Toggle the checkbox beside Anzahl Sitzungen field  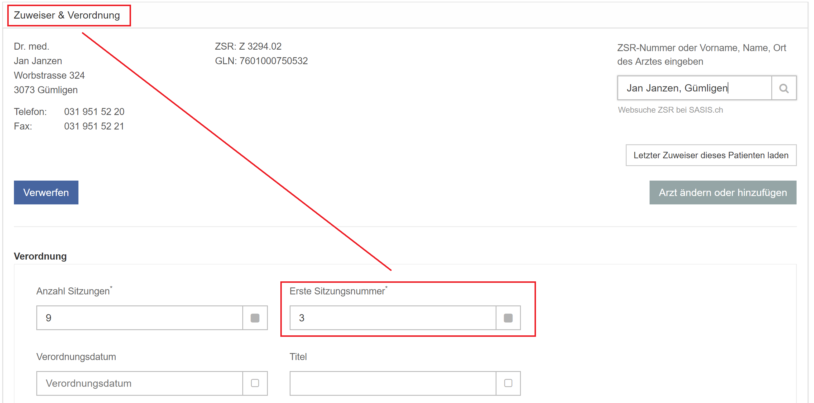(255, 318)
